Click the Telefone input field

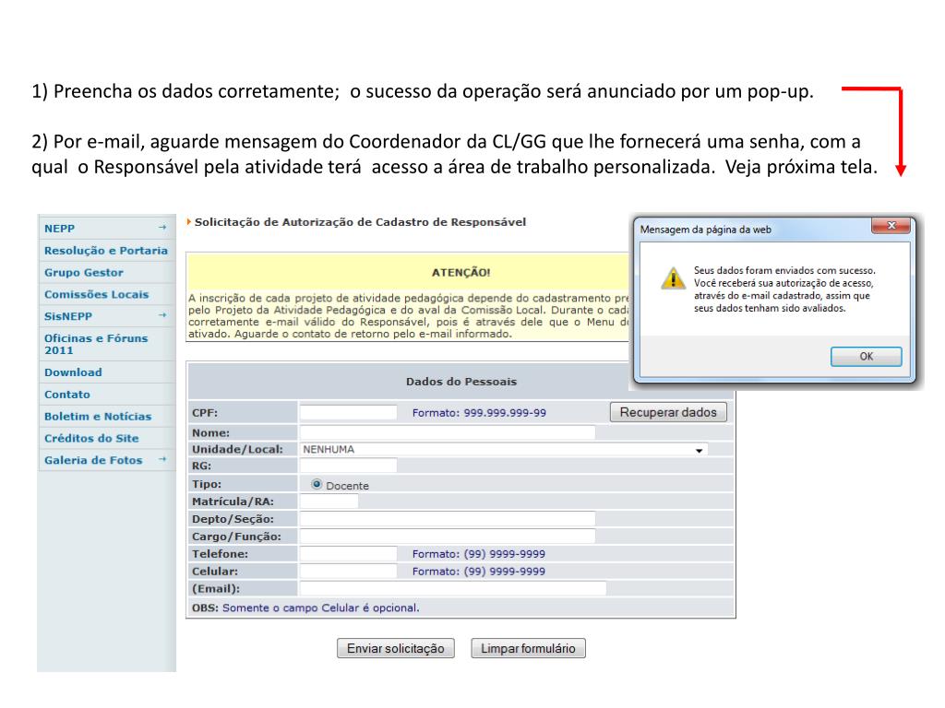pos(348,554)
